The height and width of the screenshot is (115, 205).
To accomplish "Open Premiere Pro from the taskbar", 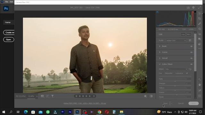I will coord(62,112).
